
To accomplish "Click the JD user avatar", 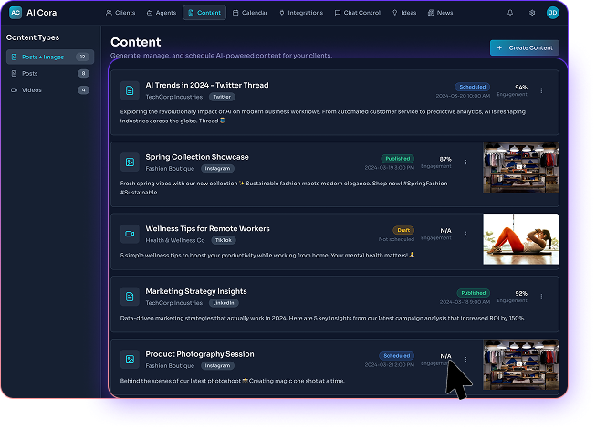I will pos(552,13).
